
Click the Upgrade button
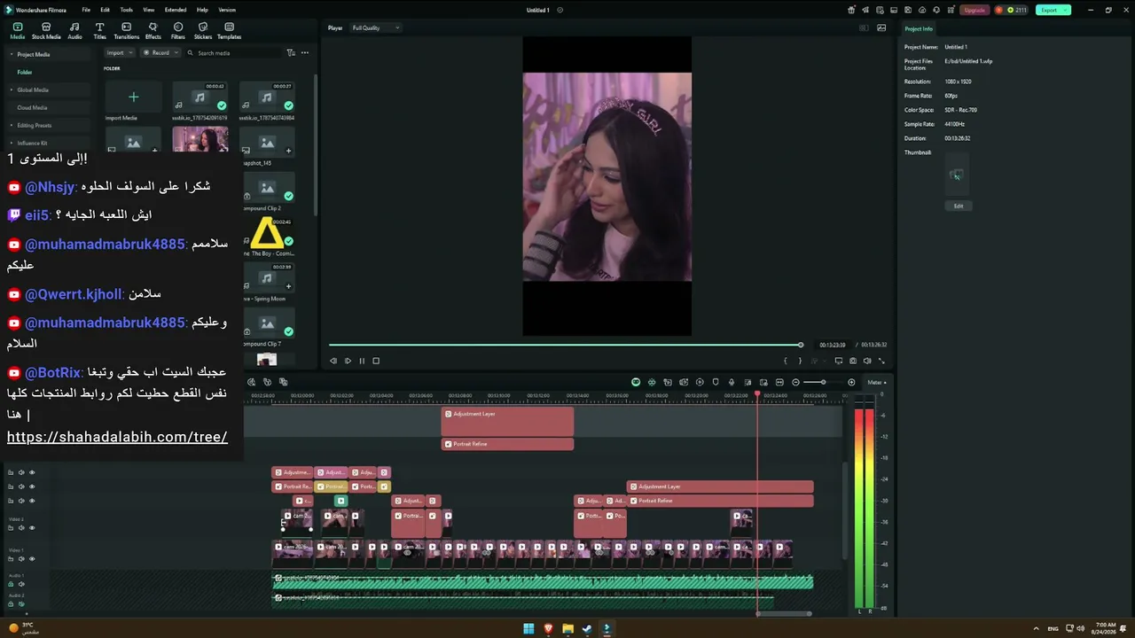pos(975,11)
